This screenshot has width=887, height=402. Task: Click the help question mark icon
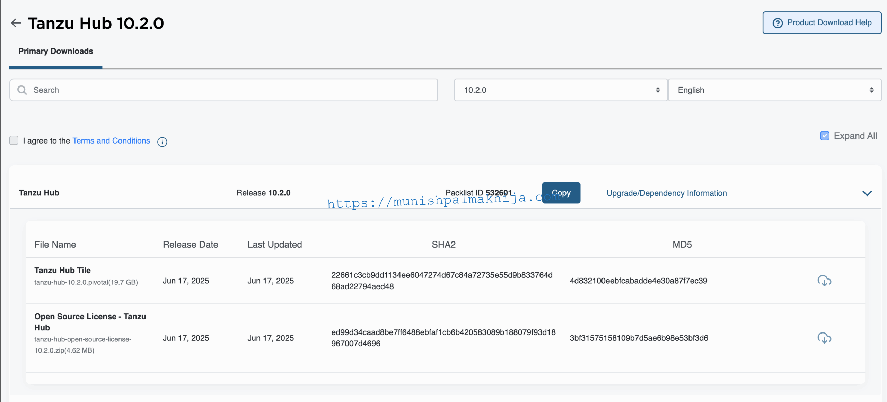click(x=778, y=23)
